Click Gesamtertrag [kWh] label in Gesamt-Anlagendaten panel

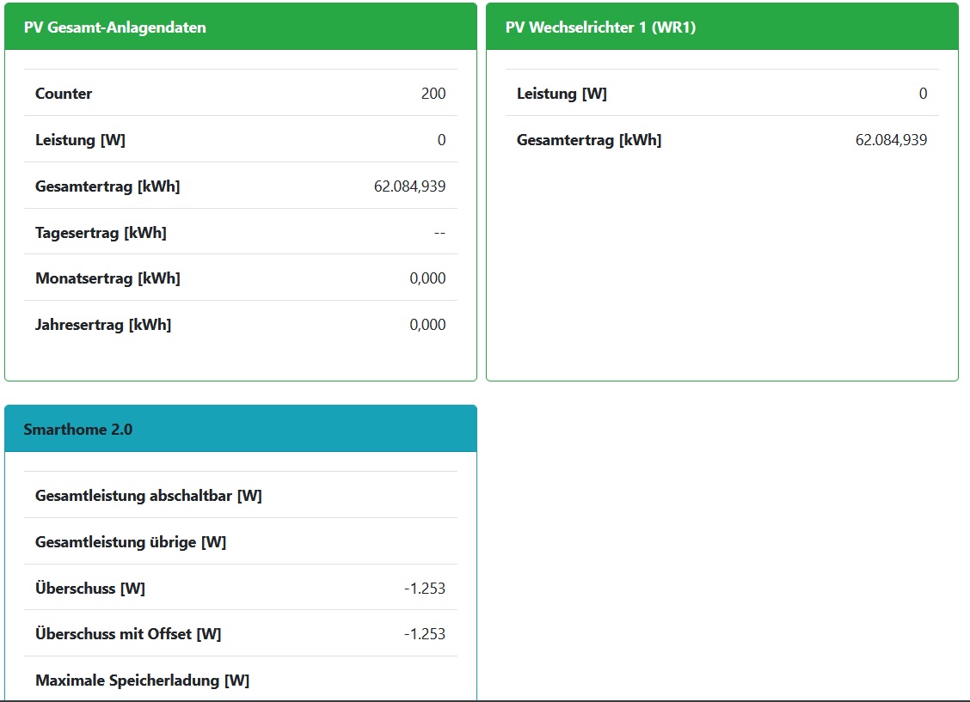point(107,186)
